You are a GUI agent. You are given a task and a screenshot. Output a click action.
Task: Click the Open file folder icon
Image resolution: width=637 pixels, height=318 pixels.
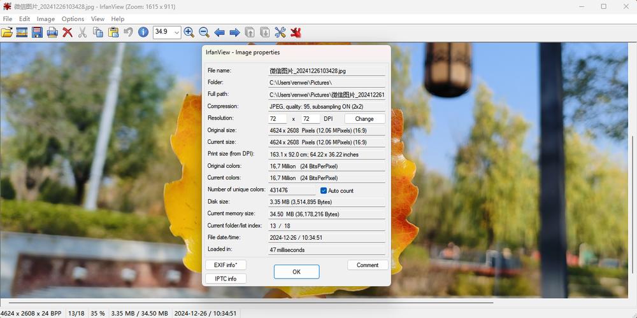tap(7, 32)
